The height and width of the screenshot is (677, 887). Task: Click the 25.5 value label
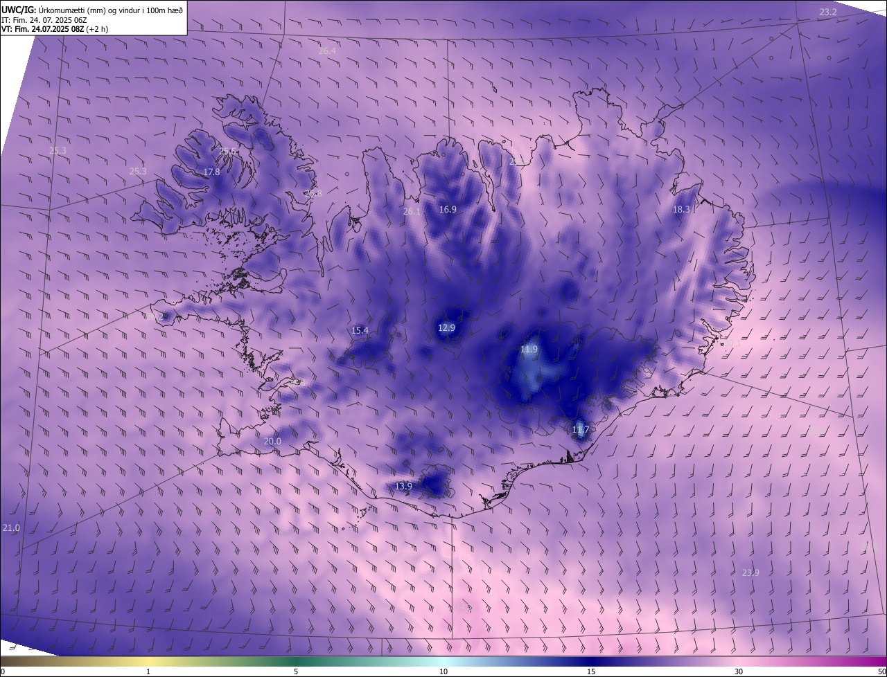227,151
